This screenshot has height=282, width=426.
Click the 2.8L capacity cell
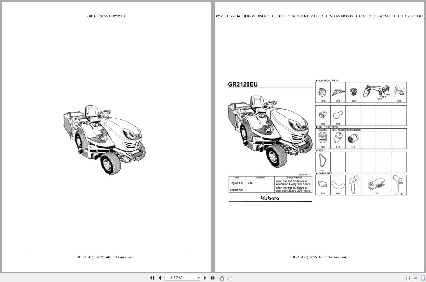point(260,183)
